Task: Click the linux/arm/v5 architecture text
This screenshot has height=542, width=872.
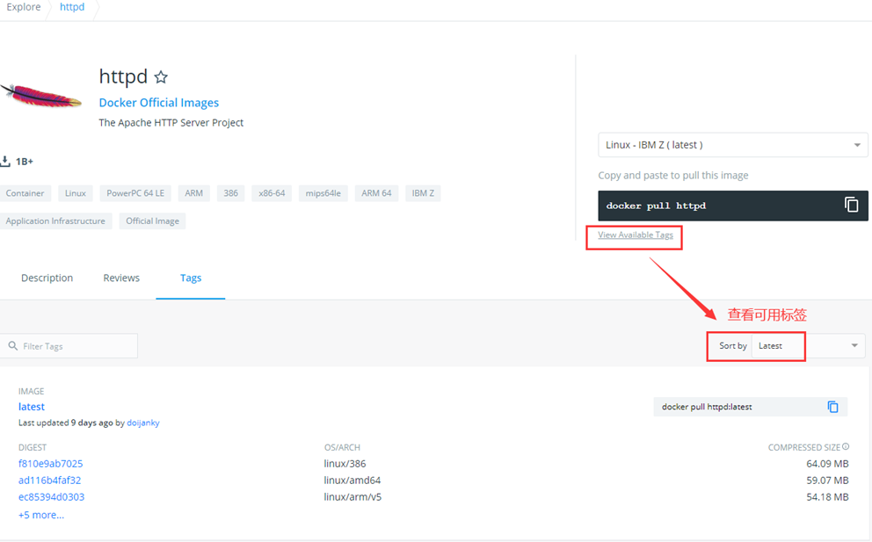Action: point(352,497)
